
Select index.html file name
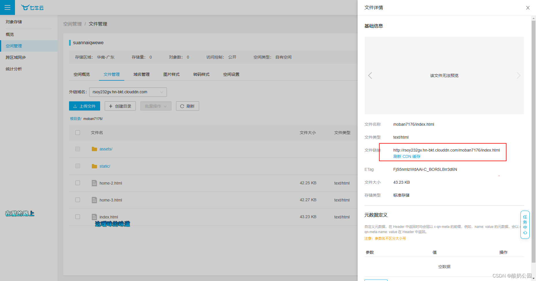(109, 217)
